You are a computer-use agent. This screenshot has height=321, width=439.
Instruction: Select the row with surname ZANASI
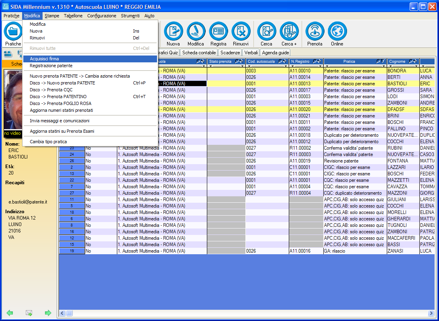[396, 251]
